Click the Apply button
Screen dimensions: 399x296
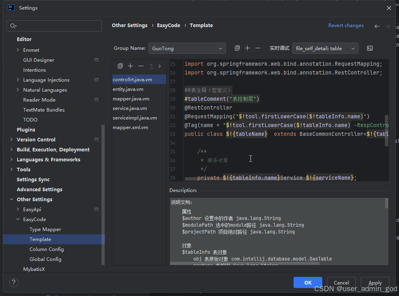click(375, 282)
